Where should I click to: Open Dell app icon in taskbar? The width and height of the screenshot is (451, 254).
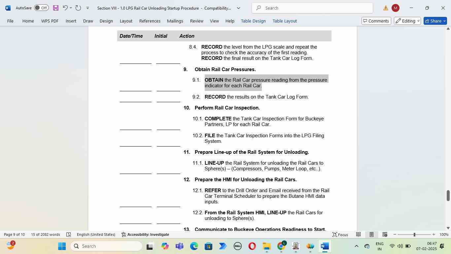click(x=238, y=246)
